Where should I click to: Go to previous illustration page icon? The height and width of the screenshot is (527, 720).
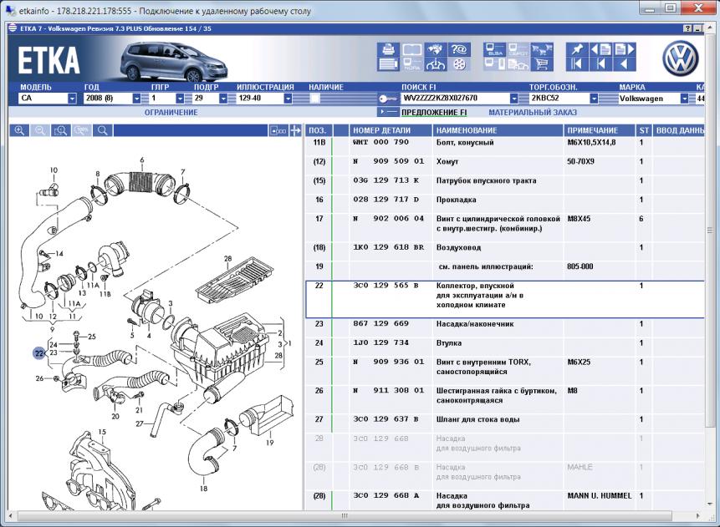pos(600,49)
